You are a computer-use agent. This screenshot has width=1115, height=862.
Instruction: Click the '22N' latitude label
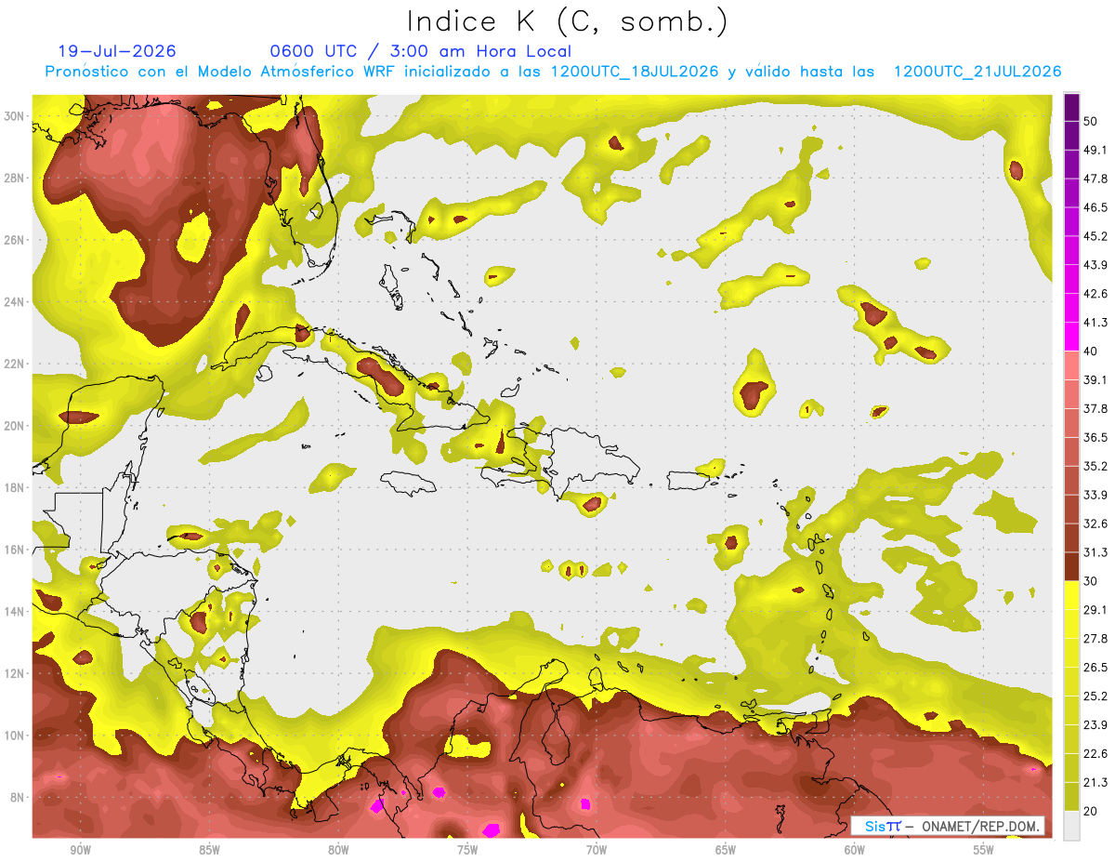15,364
